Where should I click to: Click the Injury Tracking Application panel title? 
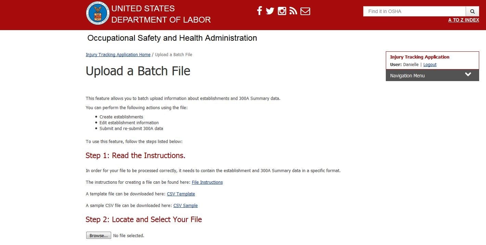pos(420,57)
